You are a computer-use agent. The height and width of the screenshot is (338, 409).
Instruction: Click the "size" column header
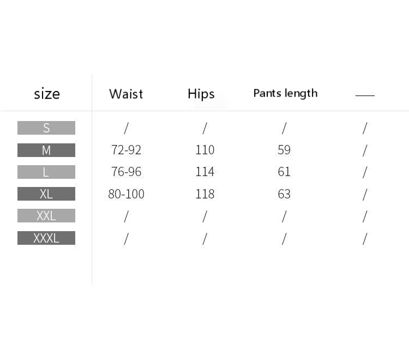[x=47, y=94]
